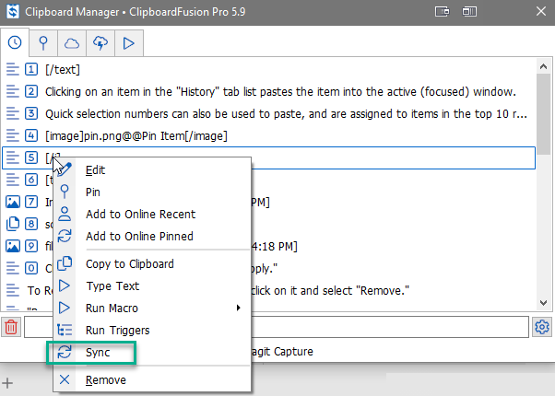Choose Add to Online Pinned

(x=152, y=236)
